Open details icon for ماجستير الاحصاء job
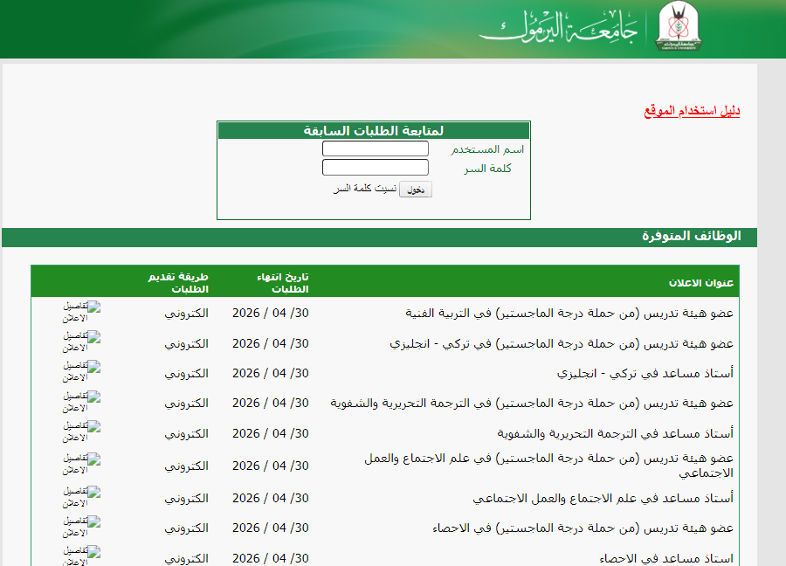Viewport: 786px width, 566px height. coord(82,528)
